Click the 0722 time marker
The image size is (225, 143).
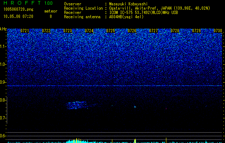(46, 31)
